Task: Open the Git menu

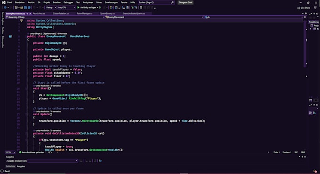Action: pyautogui.click(x=39, y=2)
